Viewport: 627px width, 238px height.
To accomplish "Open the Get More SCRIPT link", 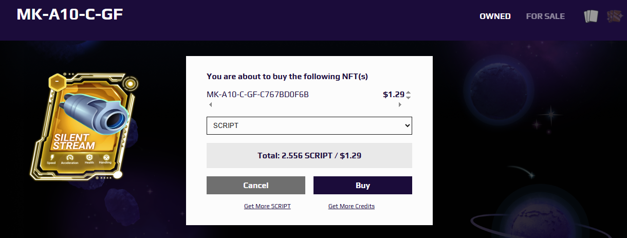I will coord(267,206).
